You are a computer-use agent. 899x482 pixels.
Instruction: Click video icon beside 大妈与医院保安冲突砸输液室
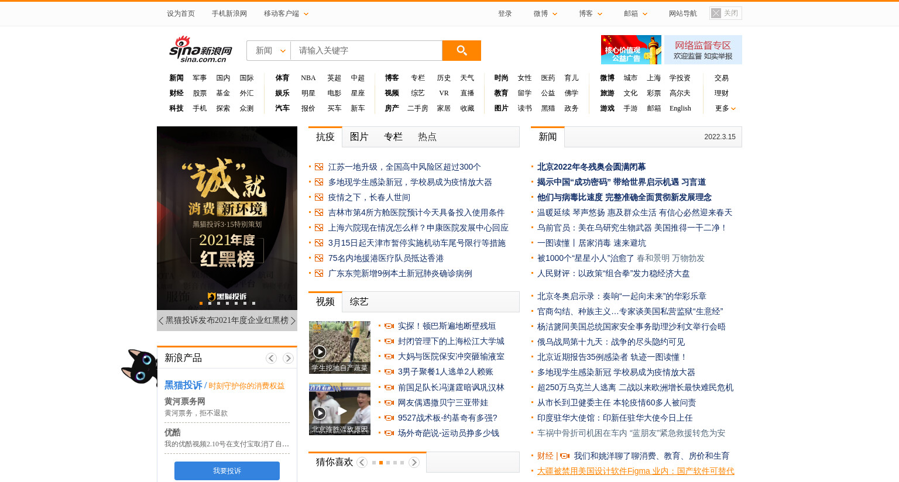[389, 357]
